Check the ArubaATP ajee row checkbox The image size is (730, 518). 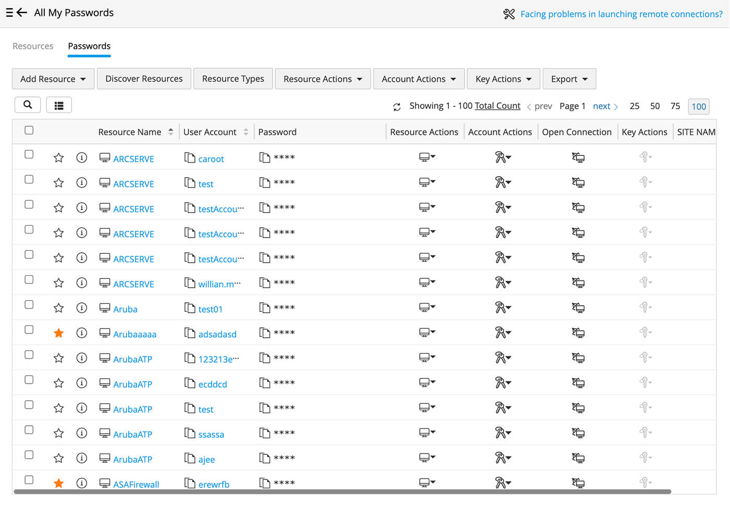[29, 454]
